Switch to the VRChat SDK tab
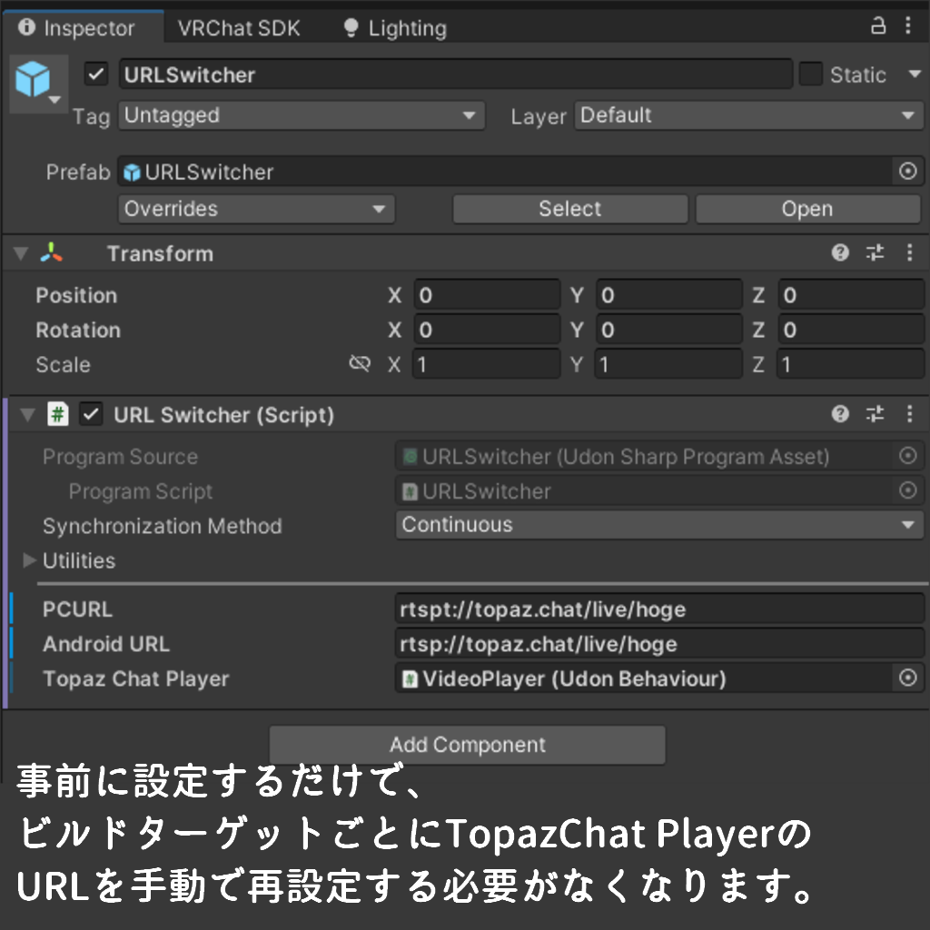930x930 pixels. tap(239, 27)
